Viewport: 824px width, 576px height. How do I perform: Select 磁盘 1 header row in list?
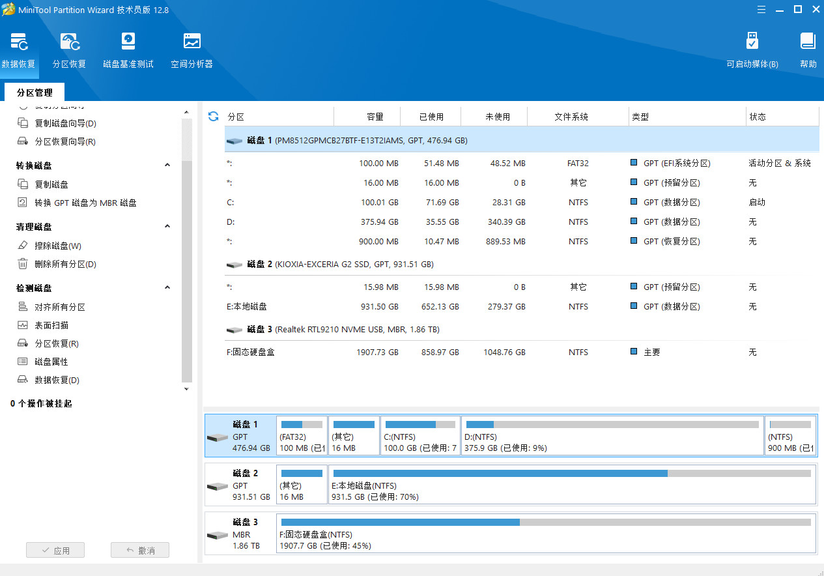[522, 139]
